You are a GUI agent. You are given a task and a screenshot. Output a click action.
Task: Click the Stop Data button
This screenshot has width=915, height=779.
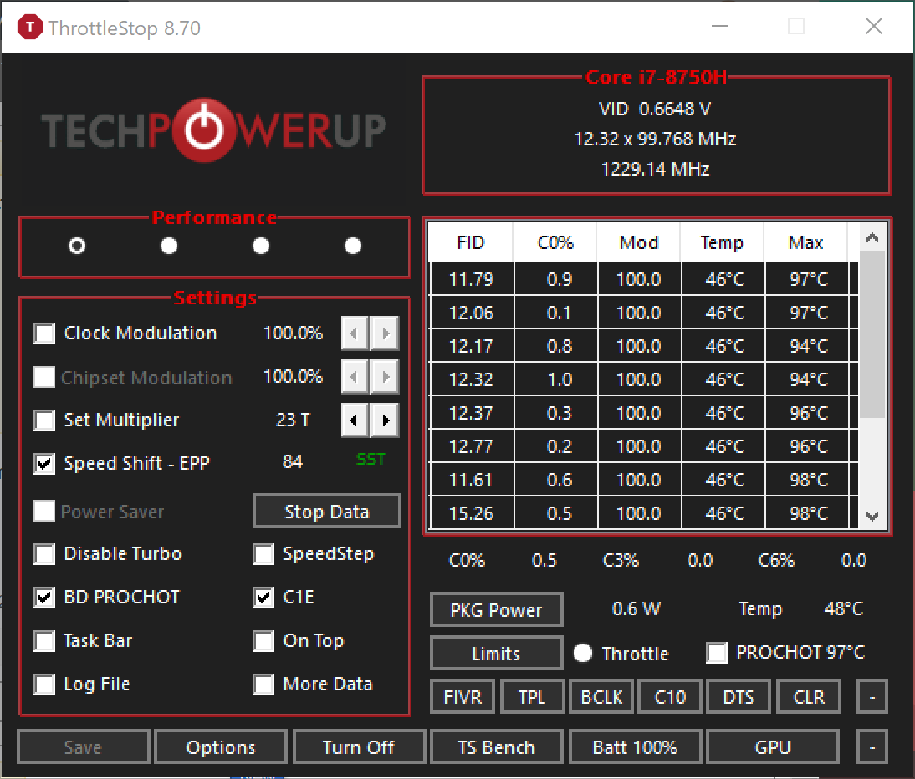coord(326,512)
